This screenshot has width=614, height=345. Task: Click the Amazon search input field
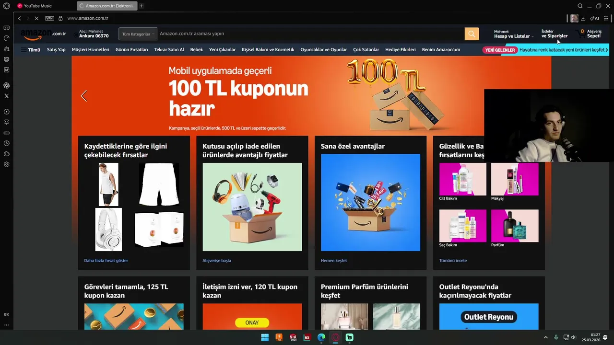point(311,34)
